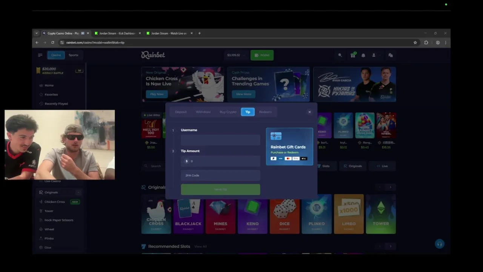This screenshot has height=272, width=483.
Task: Open Chrome extensions puzzle icon
Action: point(426,42)
